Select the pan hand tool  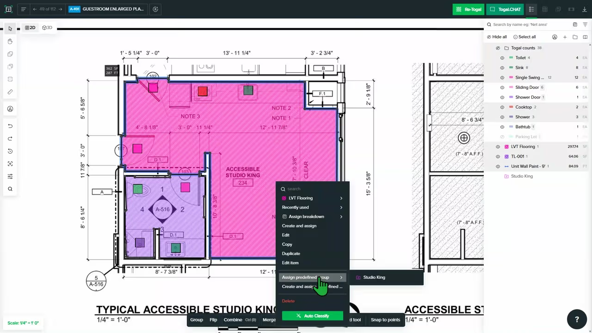10,42
